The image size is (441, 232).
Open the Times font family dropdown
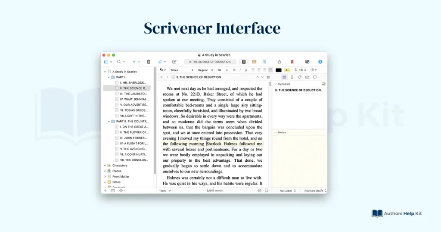182,70
